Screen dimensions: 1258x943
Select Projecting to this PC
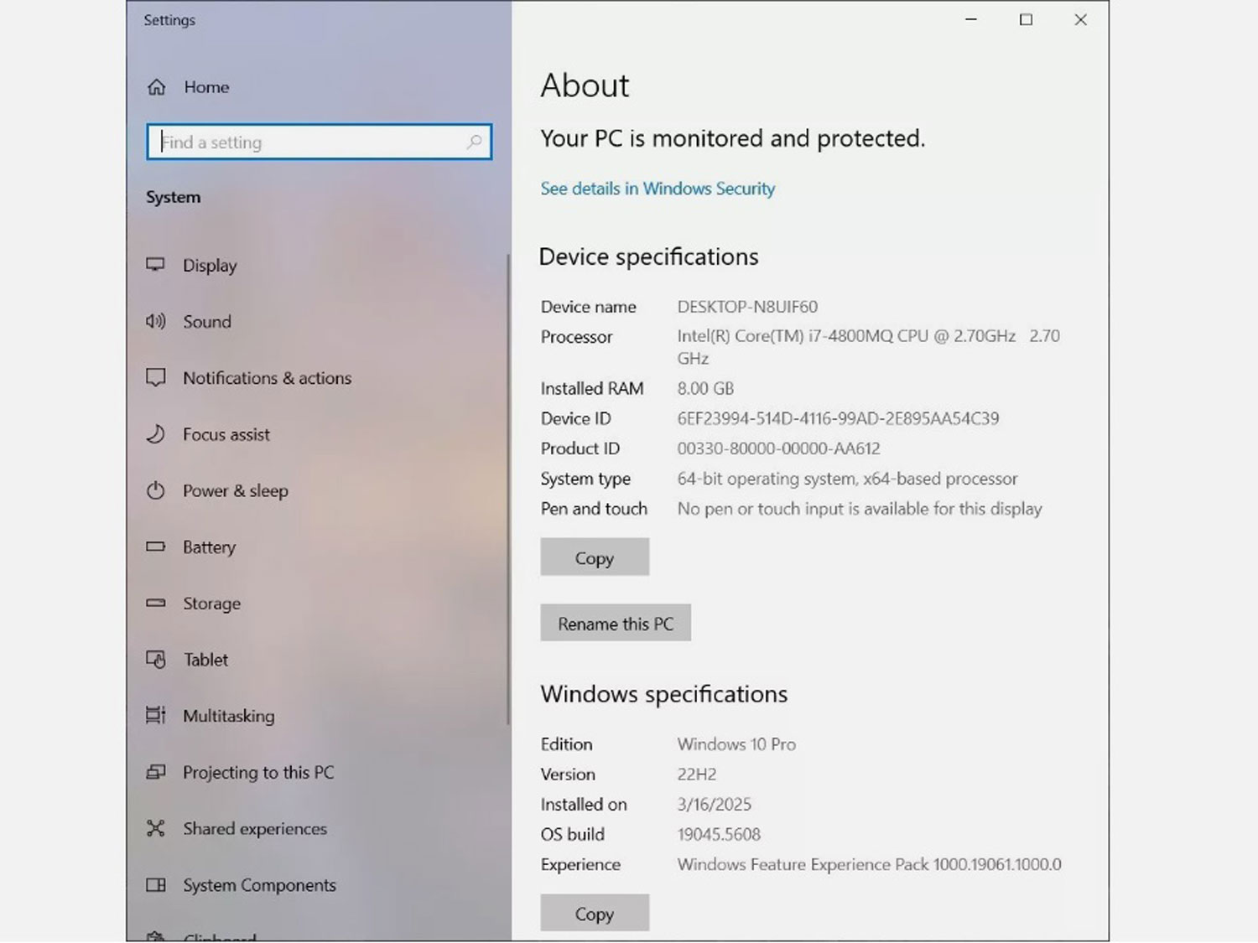point(258,773)
